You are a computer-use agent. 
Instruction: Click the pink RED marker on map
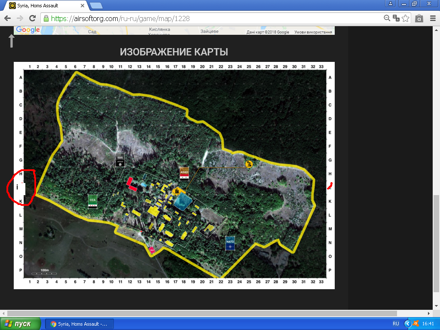(152, 250)
